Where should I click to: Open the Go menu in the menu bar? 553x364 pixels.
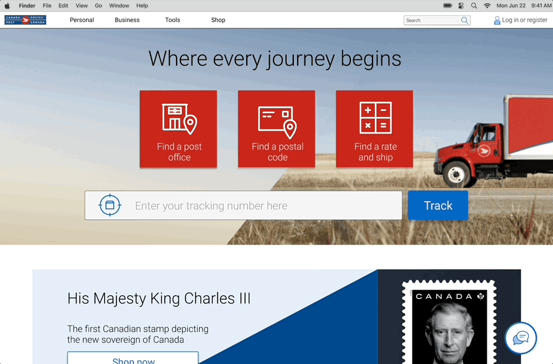pos(99,6)
